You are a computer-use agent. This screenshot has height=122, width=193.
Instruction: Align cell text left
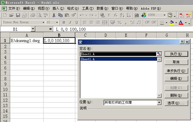click(x=85, y=23)
